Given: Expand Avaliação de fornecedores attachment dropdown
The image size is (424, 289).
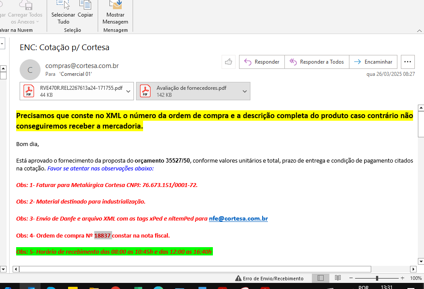Looking at the screenshot, I should (x=245, y=91).
